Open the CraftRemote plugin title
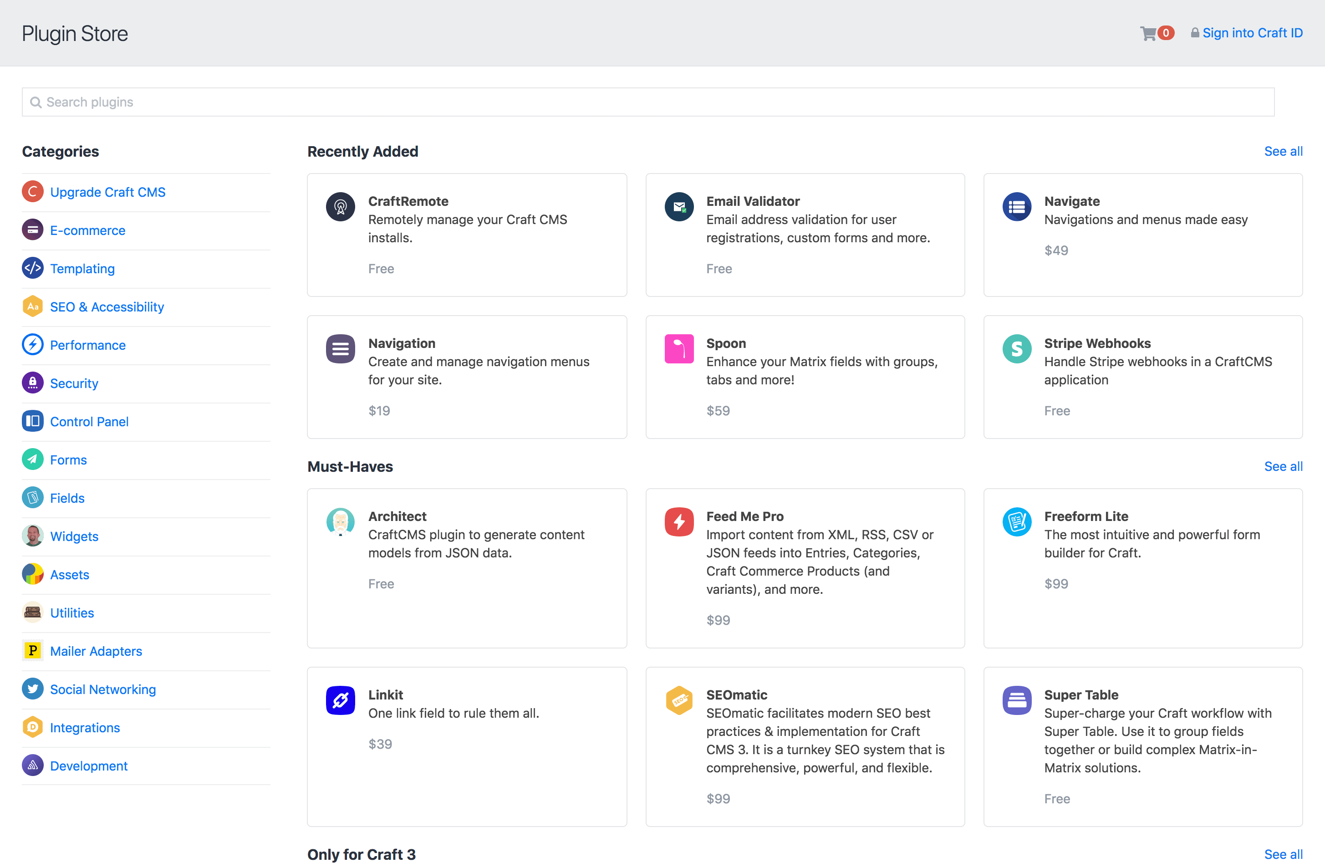This screenshot has width=1325, height=868. [x=408, y=201]
